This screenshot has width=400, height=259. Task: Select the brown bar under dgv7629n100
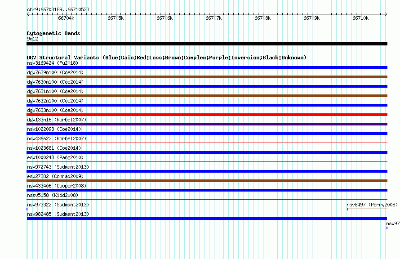pos(207,77)
